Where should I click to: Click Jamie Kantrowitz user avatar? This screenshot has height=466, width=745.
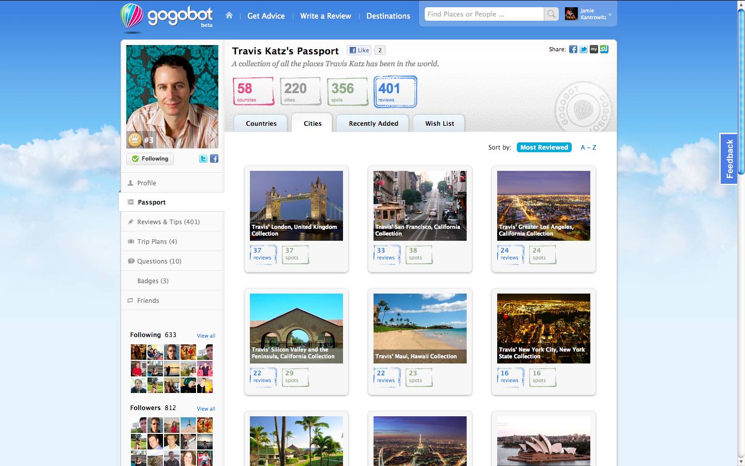click(x=571, y=14)
